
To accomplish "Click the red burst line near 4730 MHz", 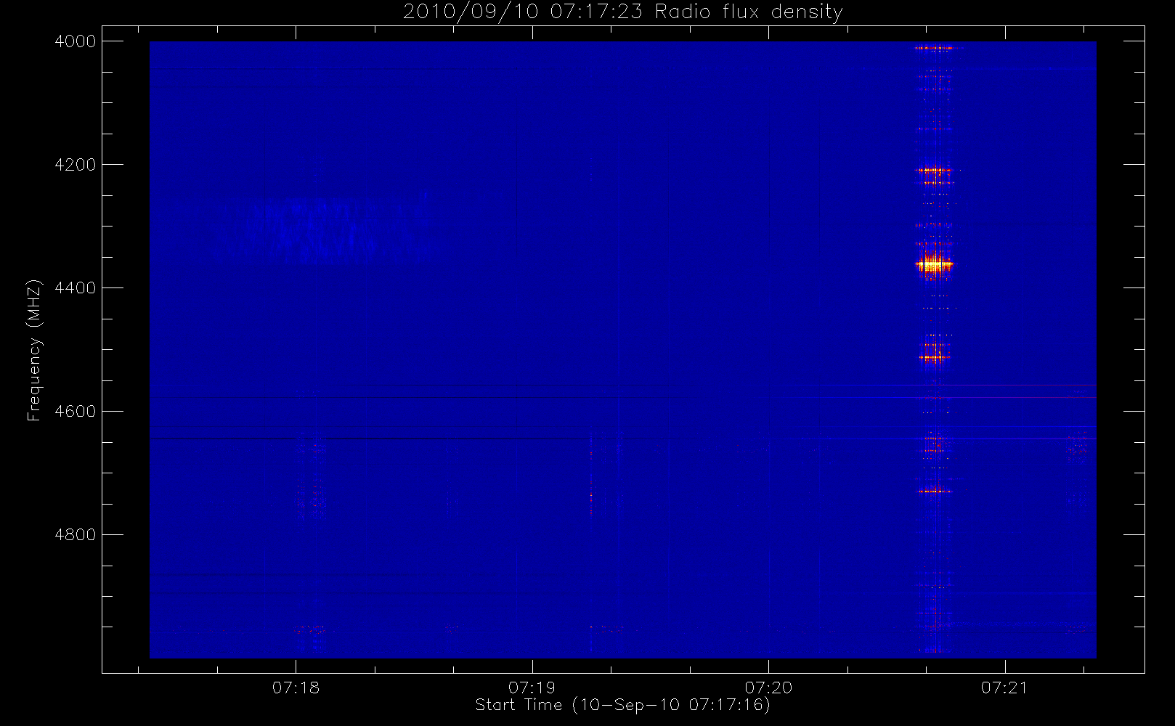I will [934, 492].
